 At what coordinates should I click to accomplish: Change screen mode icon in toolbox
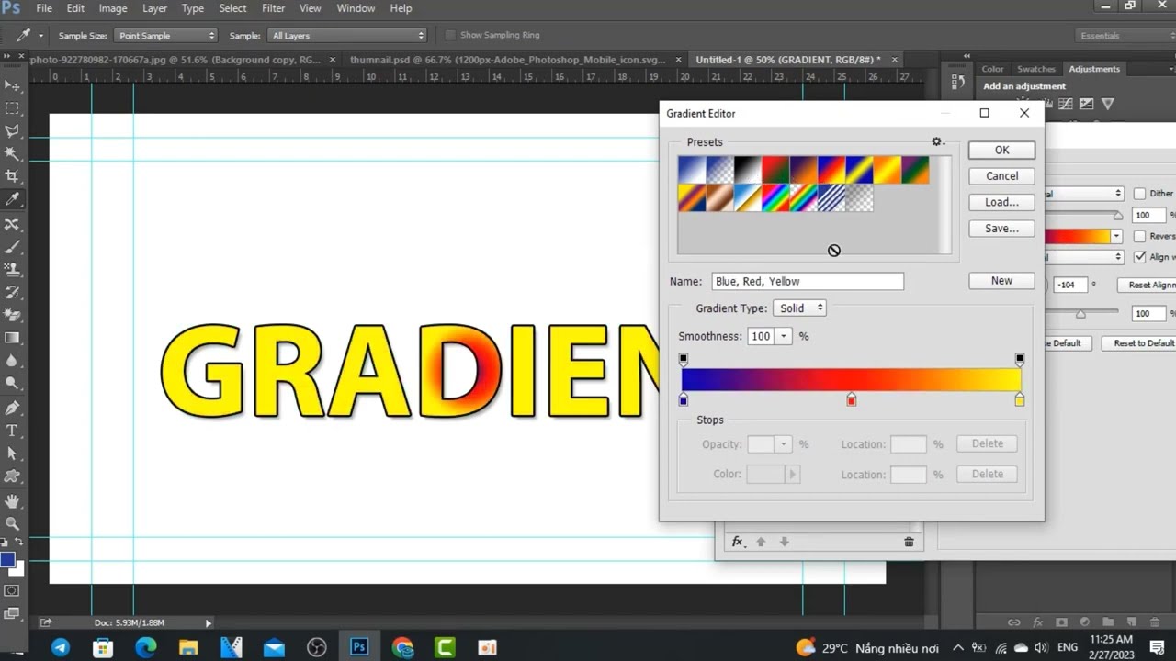coord(13,613)
